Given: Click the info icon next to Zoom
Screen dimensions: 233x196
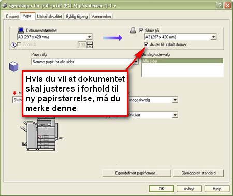Looking at the screenshot, I should coord(13,45).
